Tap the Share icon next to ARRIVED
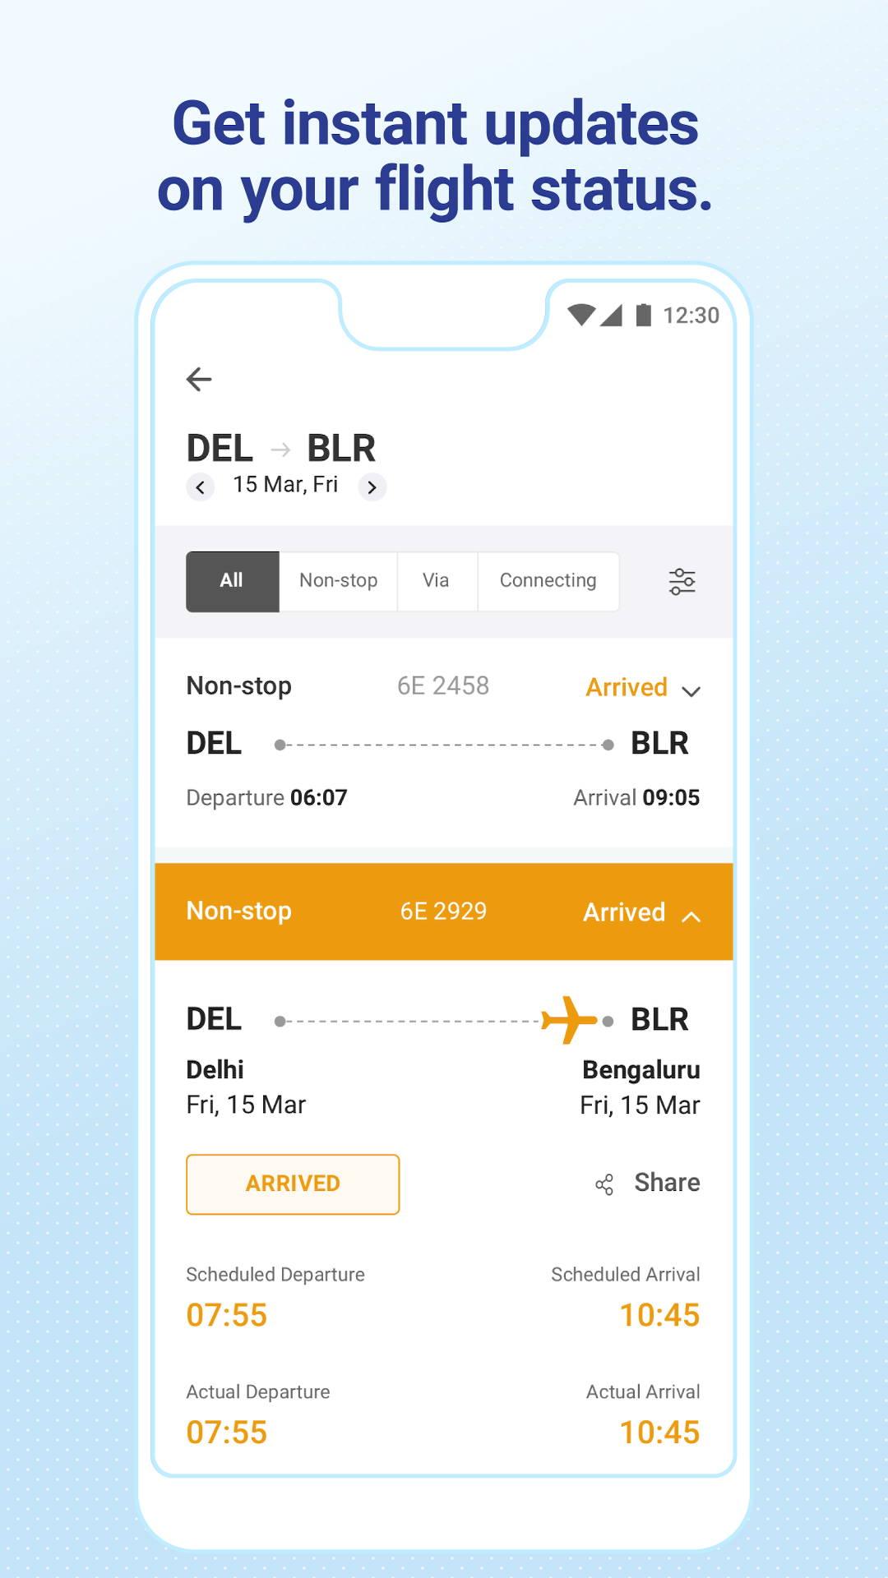This screenshot has width=888, height=1578. (603, 1184)
